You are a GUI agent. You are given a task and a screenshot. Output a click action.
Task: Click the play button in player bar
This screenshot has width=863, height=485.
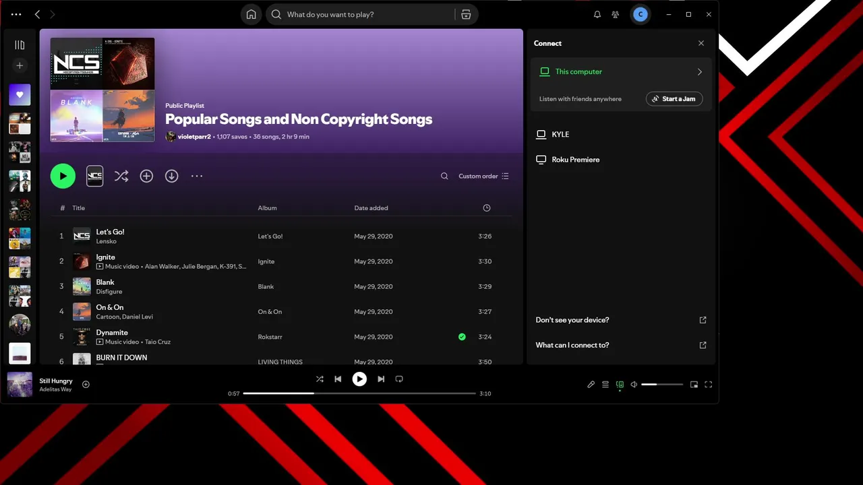[359, 379]
